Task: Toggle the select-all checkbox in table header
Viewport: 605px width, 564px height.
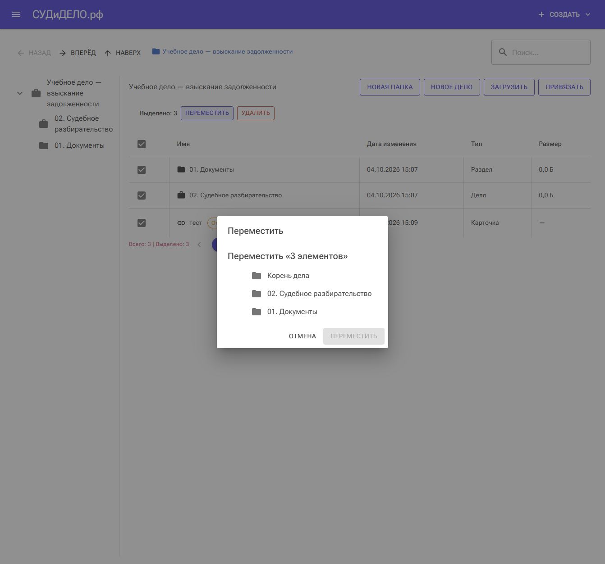Action: point(142,144)
